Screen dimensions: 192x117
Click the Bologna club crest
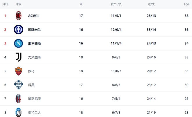(18, 99)
